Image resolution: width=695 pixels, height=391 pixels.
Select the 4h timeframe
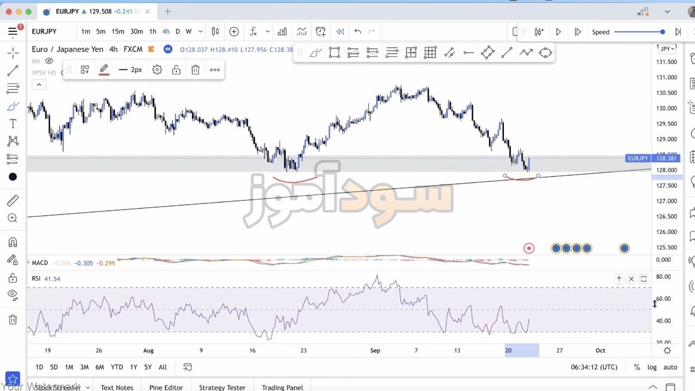tap(166, 31)
